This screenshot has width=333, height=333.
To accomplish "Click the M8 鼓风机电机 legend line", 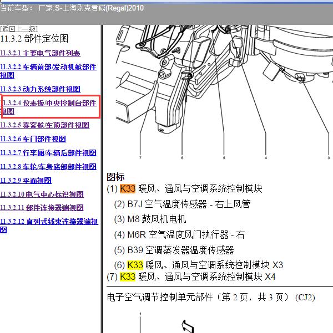I will pos(150,219).
